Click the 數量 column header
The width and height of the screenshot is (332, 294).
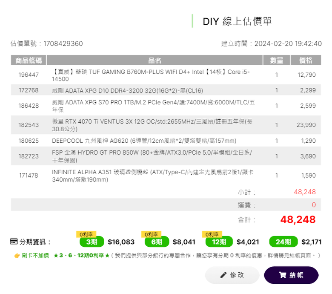pyautogui.click(x=277, y=60)
